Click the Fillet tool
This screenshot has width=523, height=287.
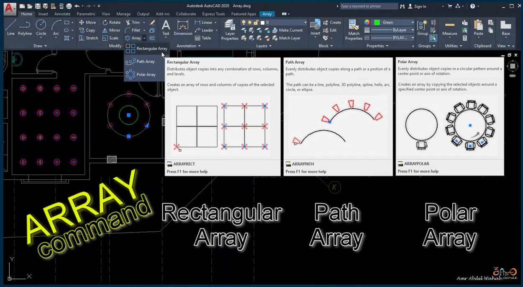click(x=133, y=30)
